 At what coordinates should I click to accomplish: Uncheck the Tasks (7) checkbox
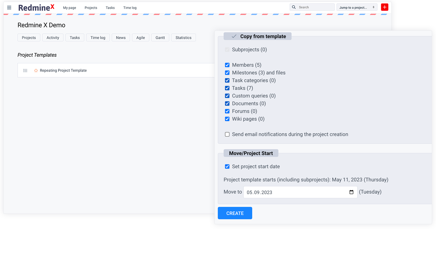[227, 88]
